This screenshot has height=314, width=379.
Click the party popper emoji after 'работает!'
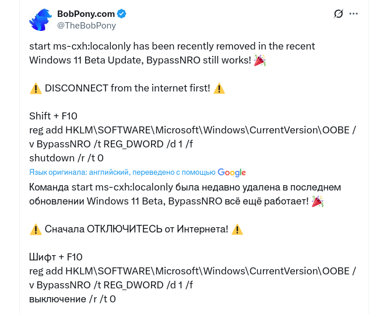coord(317,201)
